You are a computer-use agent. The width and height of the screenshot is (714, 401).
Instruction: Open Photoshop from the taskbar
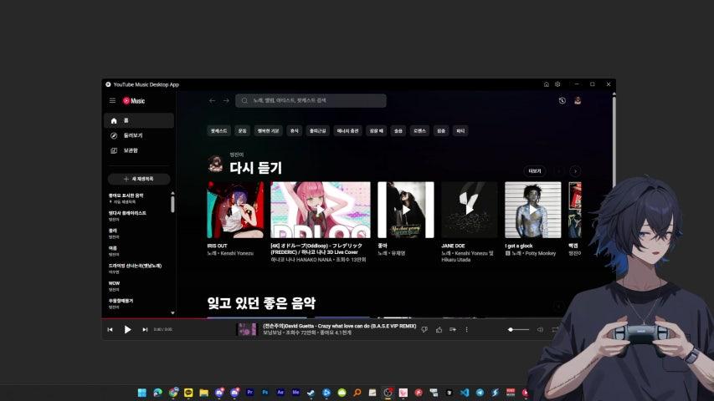pos(265,393)
